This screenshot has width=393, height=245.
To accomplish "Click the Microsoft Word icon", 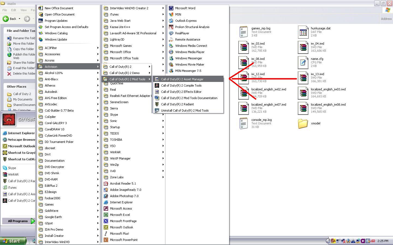I will click(171, 8).
